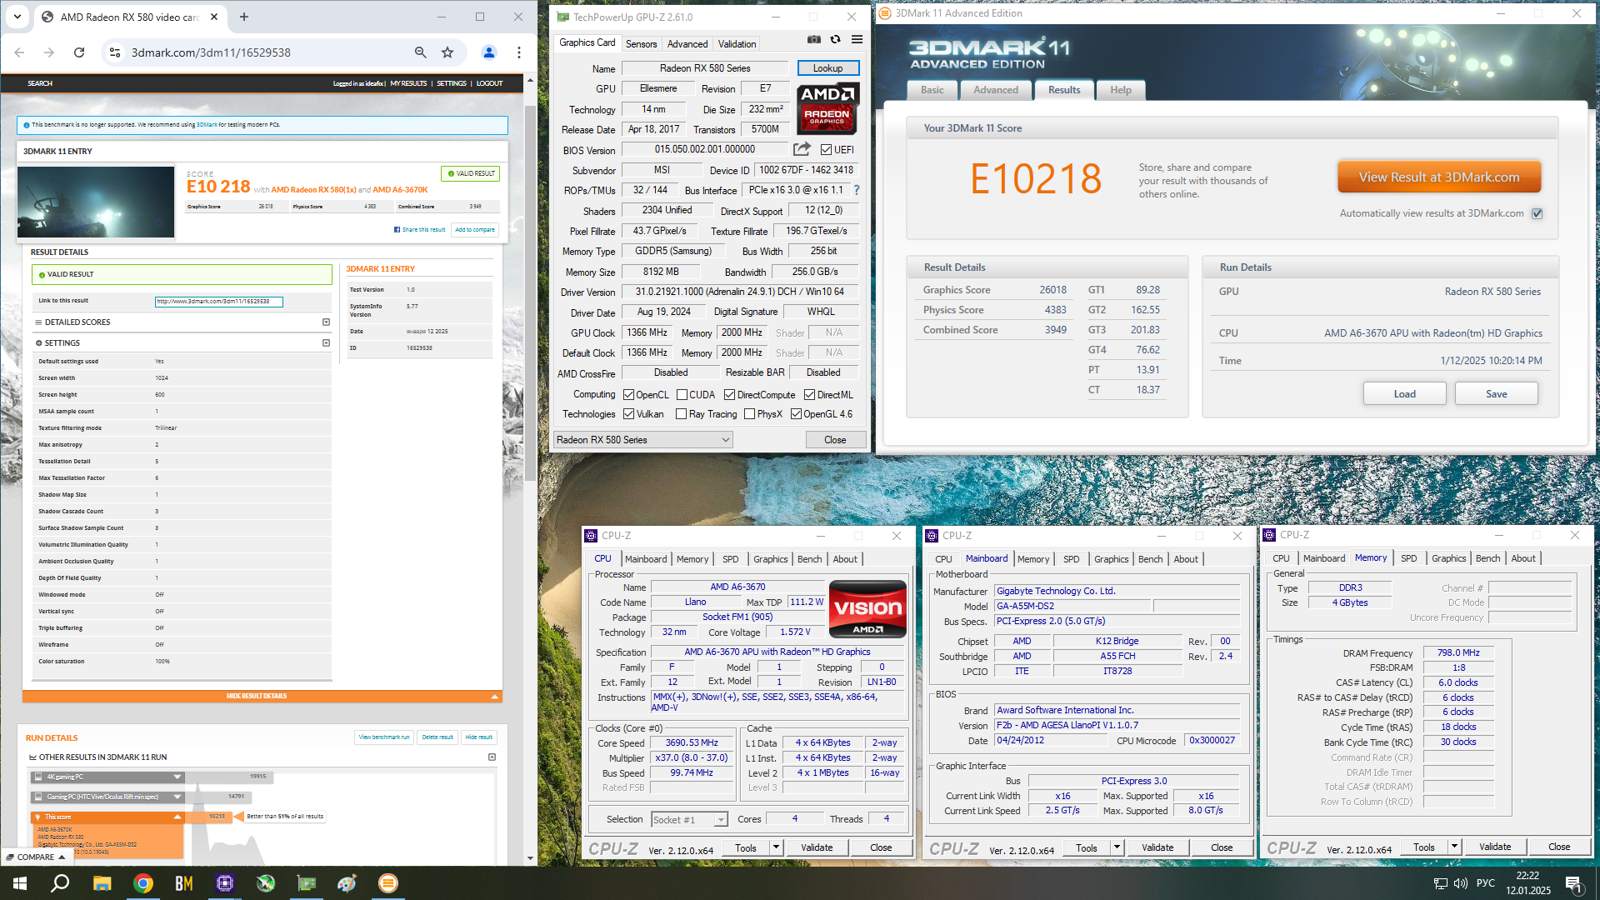Open a new Chrome tab
The height and width of the screenshot is (900, 1600).
[244, 17]
